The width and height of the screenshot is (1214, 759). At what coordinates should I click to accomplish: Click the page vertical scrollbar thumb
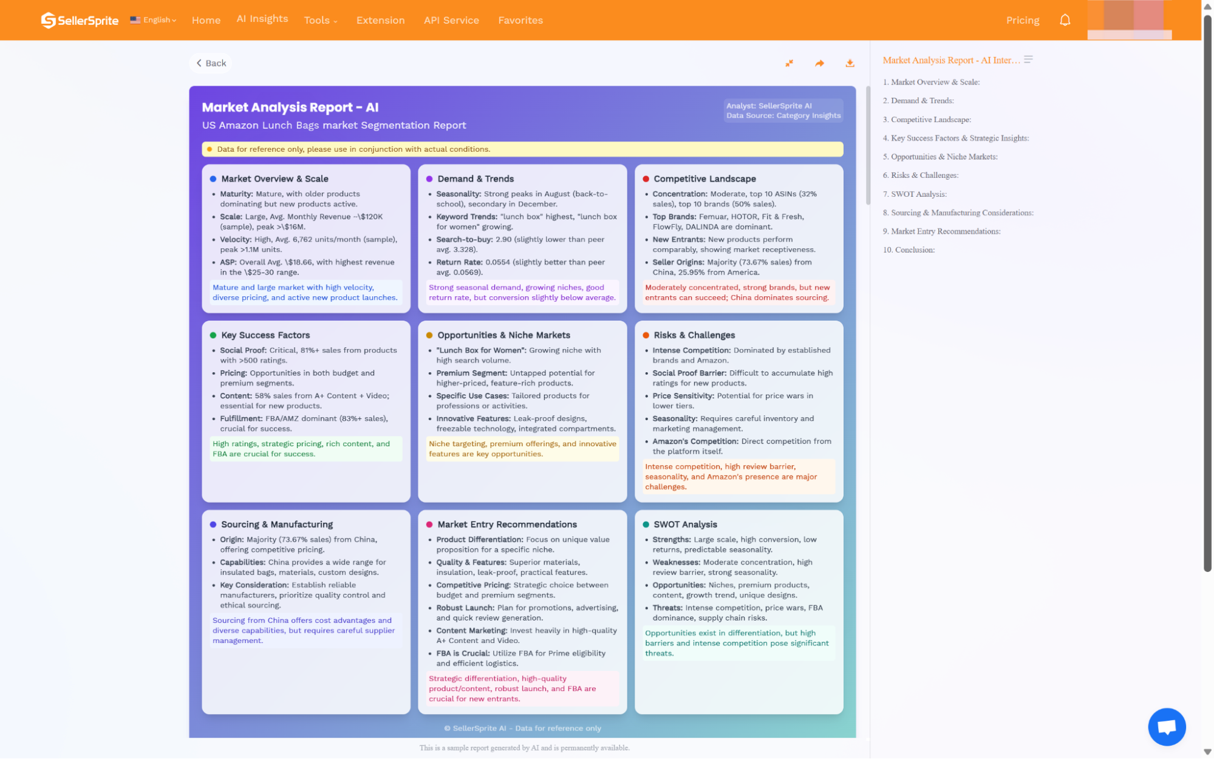[x=1207, y=291]
